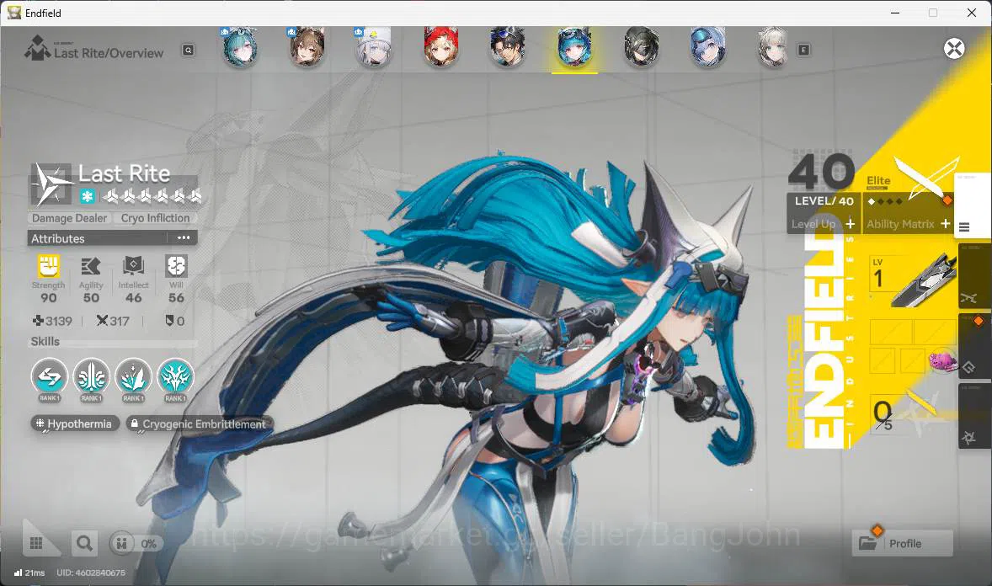Open Ability Matrix plus button
This screenshot has height=586, width=992.
tap(945, 223)
